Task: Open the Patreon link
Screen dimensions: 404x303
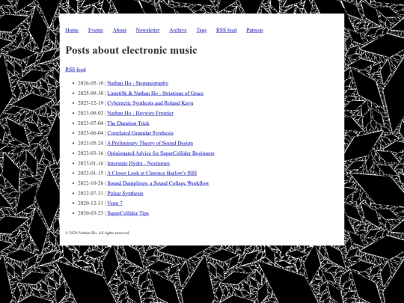Action: (254, 30)
